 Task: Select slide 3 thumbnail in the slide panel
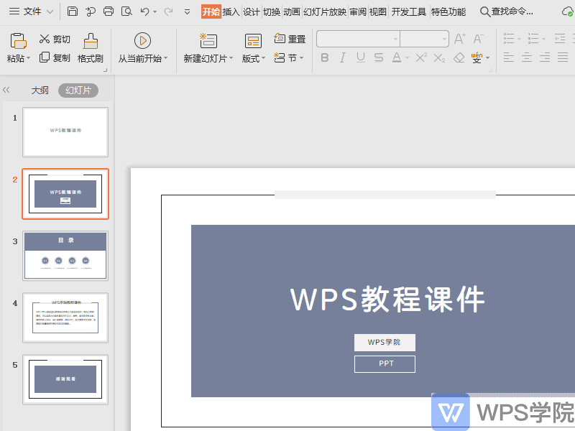pos(65,254)
